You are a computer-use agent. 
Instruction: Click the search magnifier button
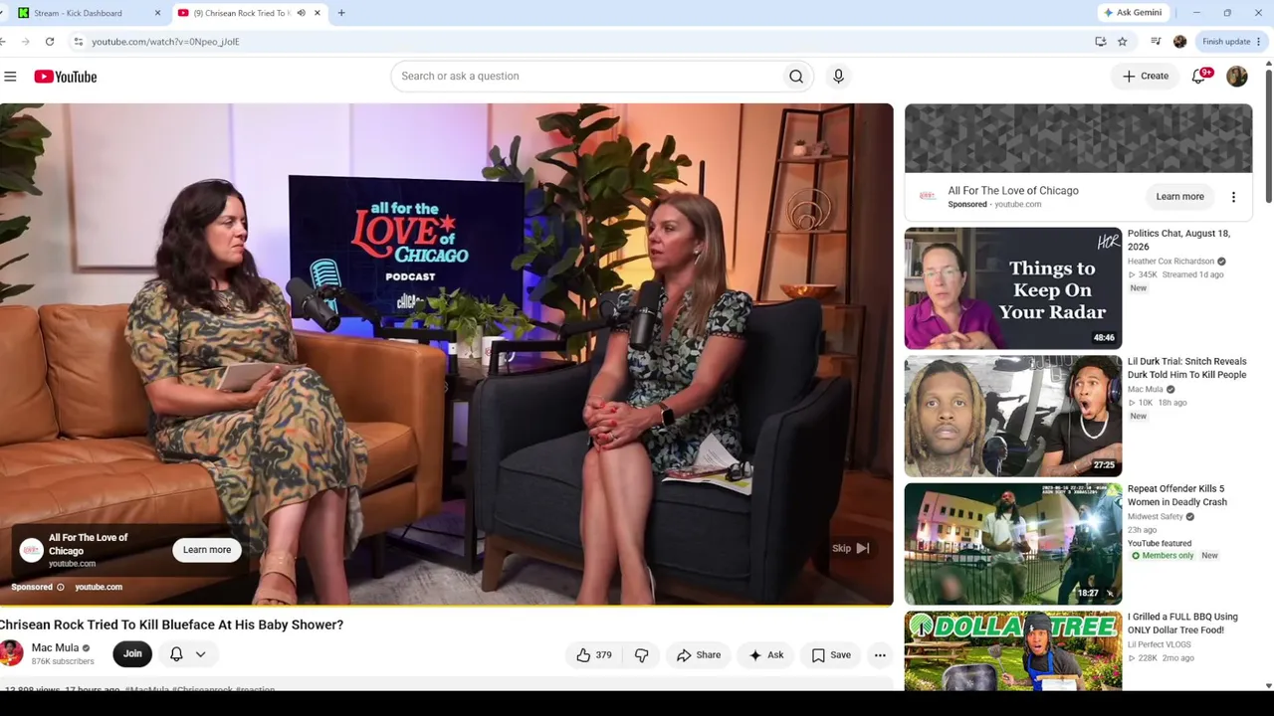[796, 76]
